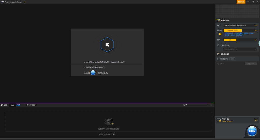Click the yellow question mark help icon

(220, 34)
